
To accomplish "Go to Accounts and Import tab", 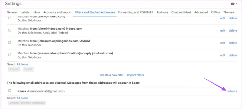I will pyautogui.click(x=57, y=12).
